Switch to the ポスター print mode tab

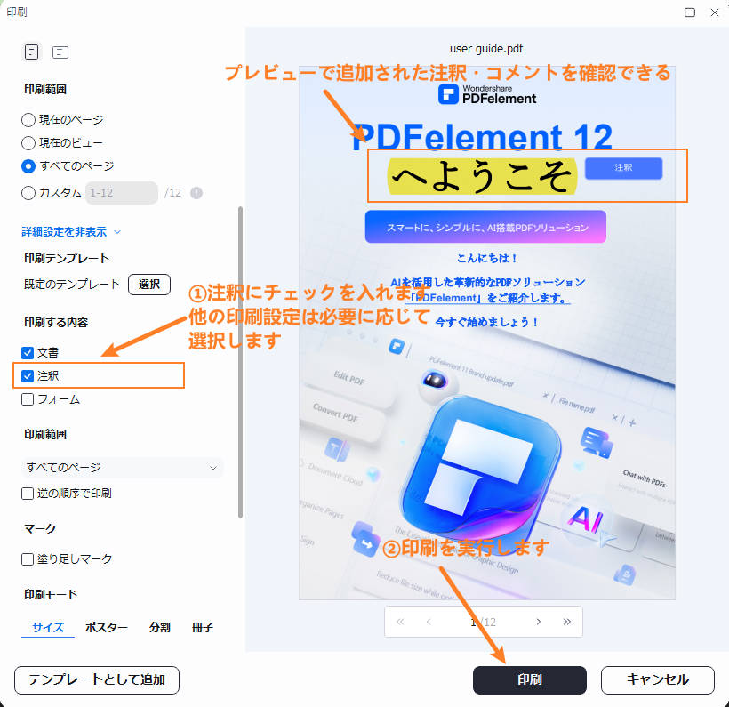(x=106, y=627)
